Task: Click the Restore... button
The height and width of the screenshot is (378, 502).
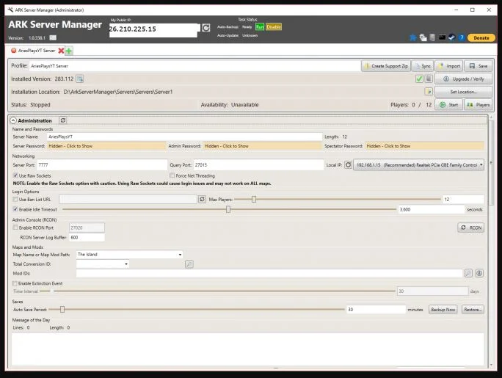Action: coord(473,310)
